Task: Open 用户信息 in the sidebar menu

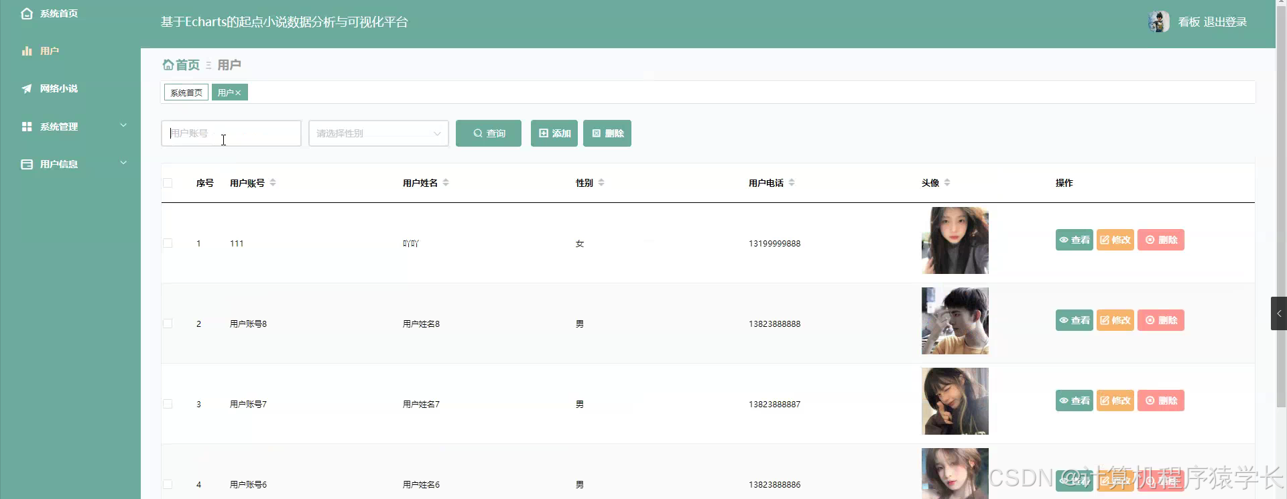Action: (70, 164)
